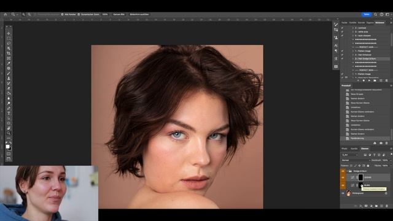Expand the Hair Enhancer action
Viewport: 393px width, 221px height.
(x=353, y=55)
